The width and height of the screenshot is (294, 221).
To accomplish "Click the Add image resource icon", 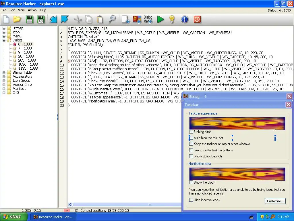I will click(x=137, y=19).
